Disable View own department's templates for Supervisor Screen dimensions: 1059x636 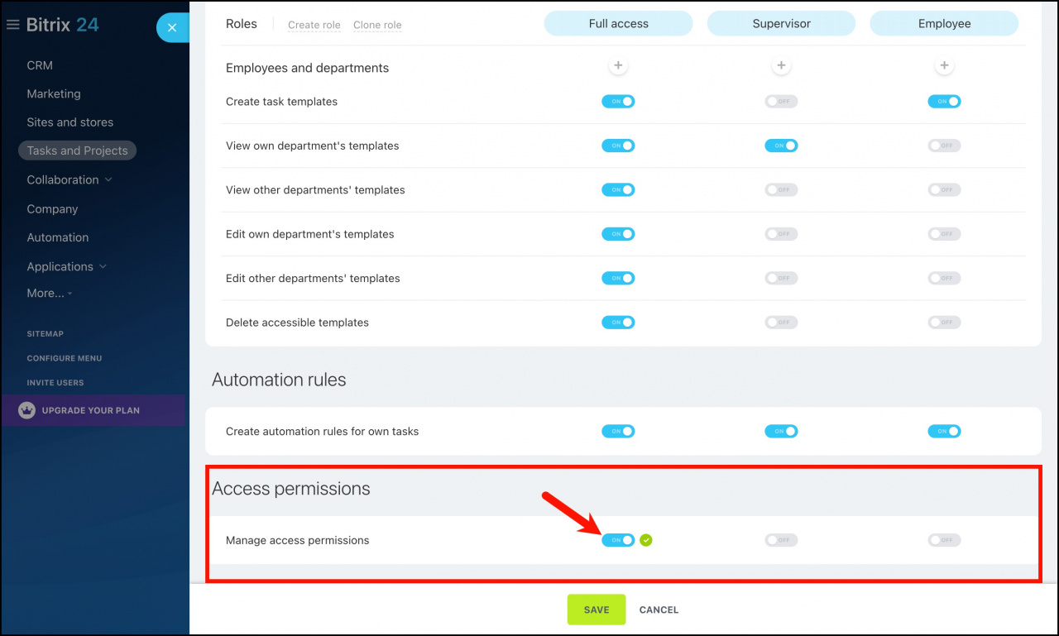pos(781,146)
